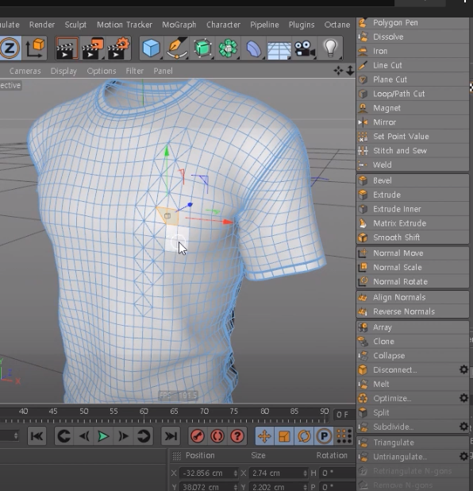Open the Render menu
Viewport: 473px width, 491px height.
click(42, 25)
